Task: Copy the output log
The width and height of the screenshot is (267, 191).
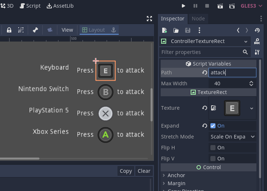Action: click(x=126, y=171)
